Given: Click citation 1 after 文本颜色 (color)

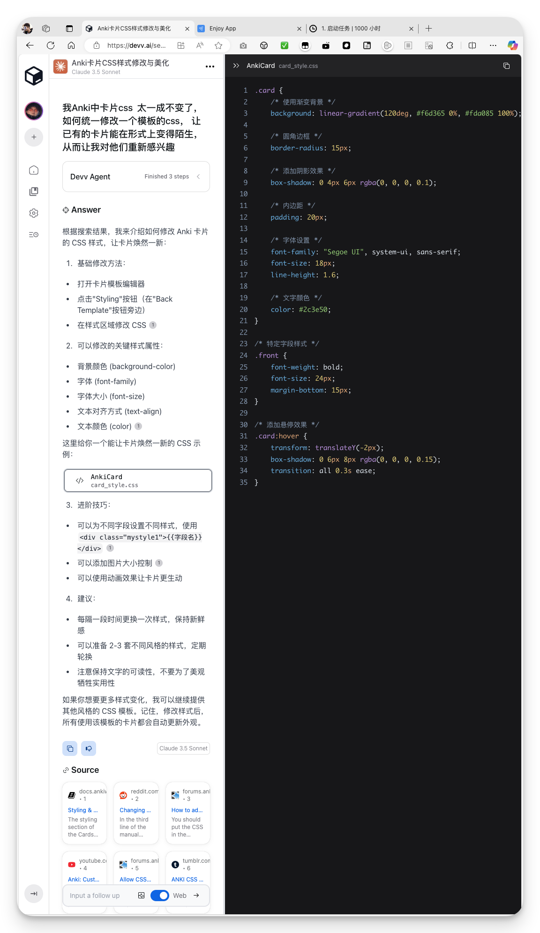Looking at the screenshot, I should (138, 426).
